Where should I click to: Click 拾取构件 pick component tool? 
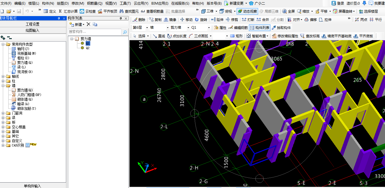click(281, 28)
